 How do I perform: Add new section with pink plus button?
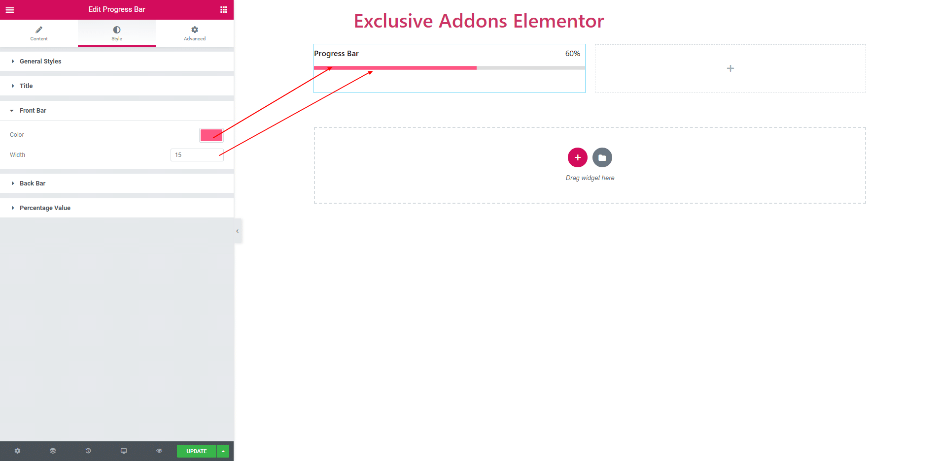(578, 157)
